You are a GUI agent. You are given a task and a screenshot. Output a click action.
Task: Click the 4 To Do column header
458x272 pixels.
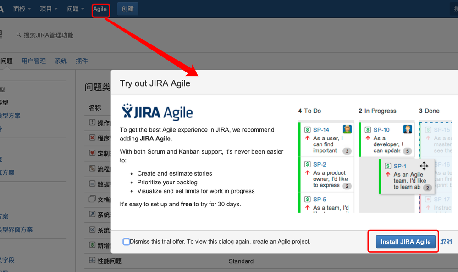309,111
